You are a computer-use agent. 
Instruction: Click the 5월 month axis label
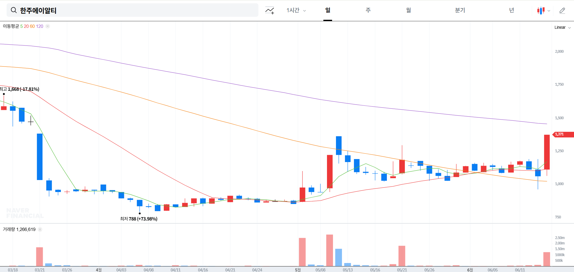click(x=298, y=270)
